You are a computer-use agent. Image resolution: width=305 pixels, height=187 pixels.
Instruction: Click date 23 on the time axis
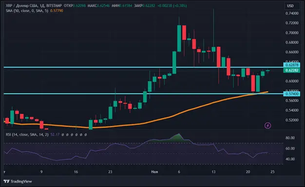coord(110,172)
